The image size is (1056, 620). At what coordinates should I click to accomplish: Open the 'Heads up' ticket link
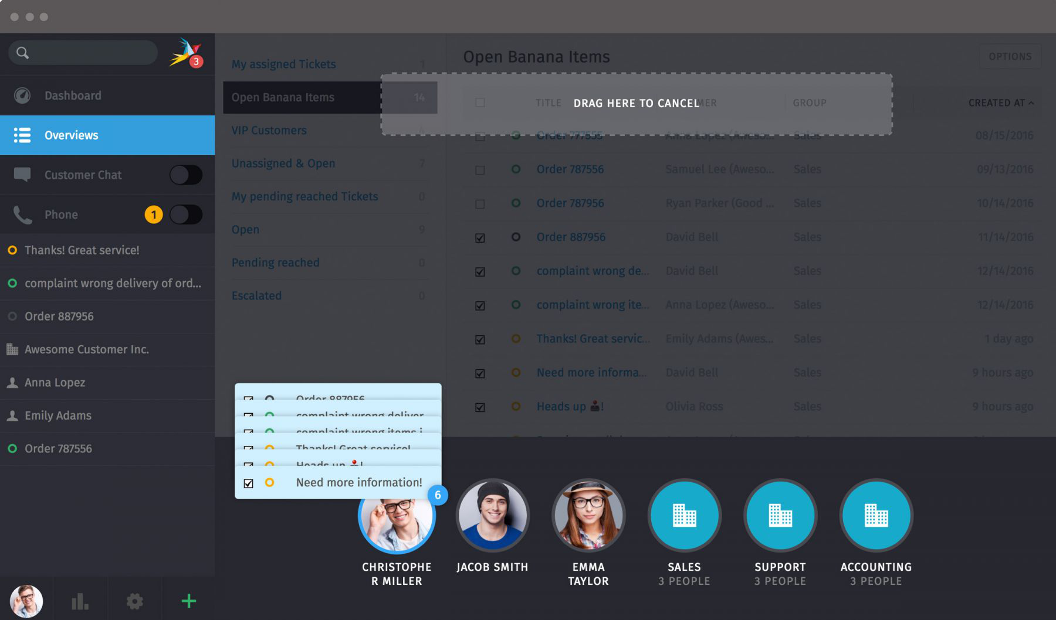point(570,407)
